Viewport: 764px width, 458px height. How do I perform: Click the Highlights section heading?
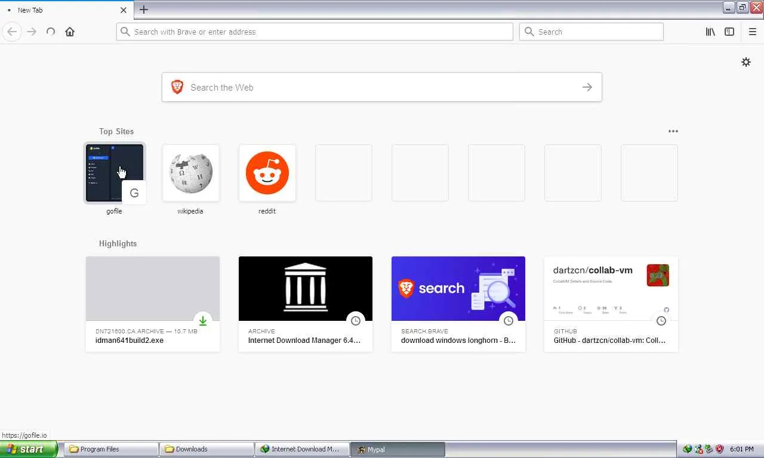118,243
